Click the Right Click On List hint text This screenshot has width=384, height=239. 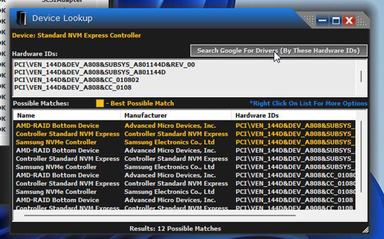point(309,104)
